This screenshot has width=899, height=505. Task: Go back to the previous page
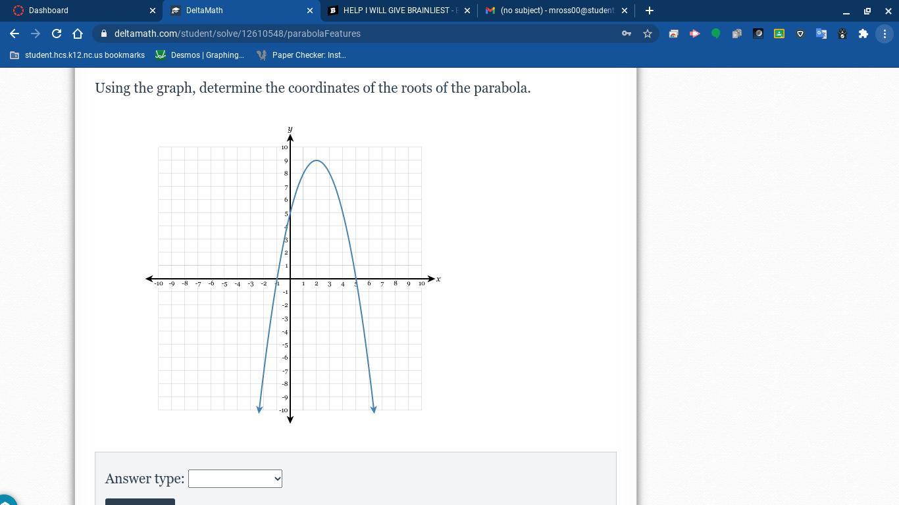pyautogui.click(x=14, y=34)
